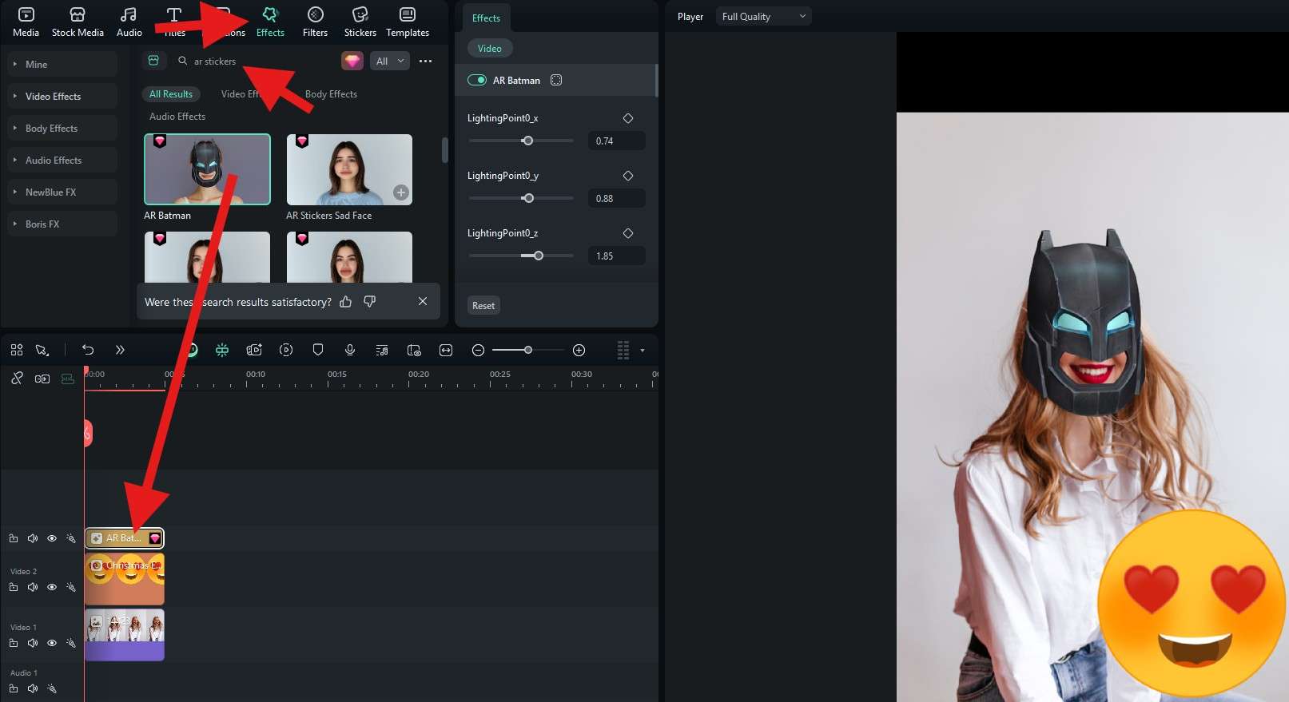
Task: Add AR Stickers Sad Face with plus icon
Action: click(401, 192)
